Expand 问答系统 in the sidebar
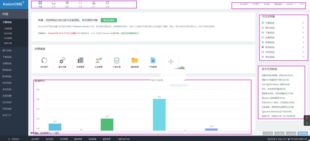The image size is (310, 141). (7, 109)
